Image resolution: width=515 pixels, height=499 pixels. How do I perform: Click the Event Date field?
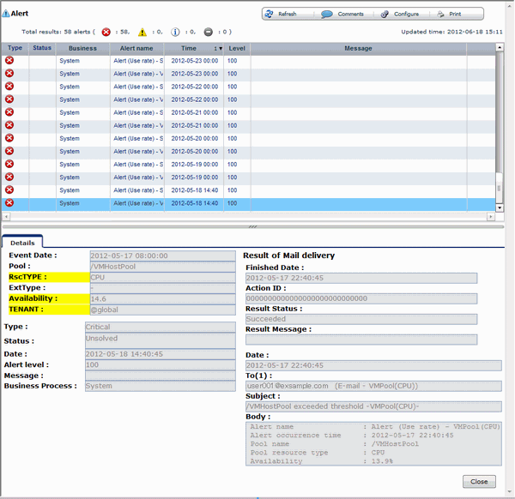162,256
